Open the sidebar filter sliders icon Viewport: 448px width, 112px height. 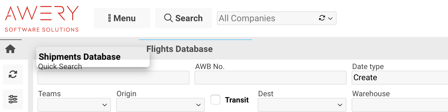(13, 99)
